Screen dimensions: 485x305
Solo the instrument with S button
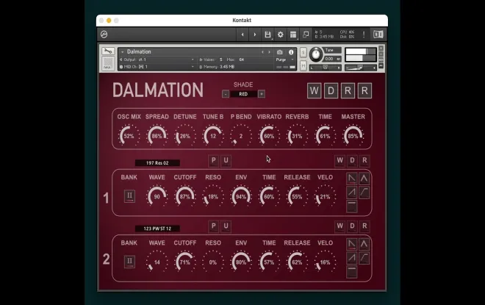303,52
